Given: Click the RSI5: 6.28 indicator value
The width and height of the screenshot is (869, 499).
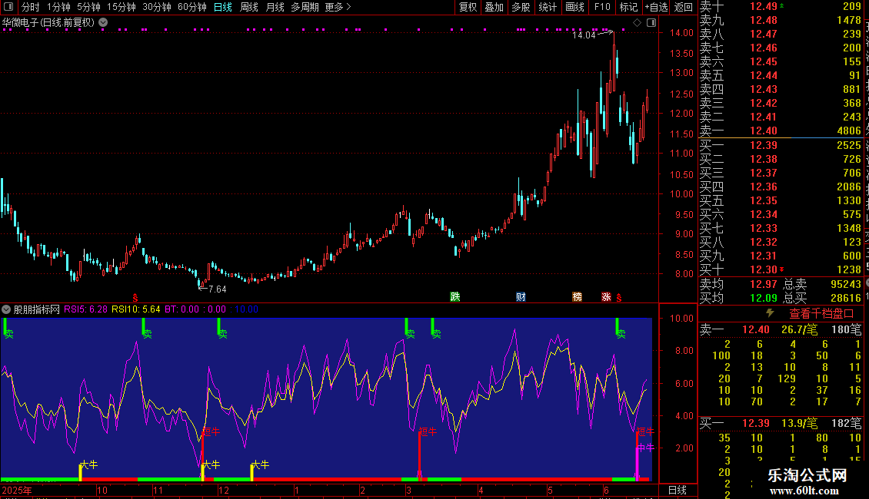Looking at the screenshot, I should 85,309.
